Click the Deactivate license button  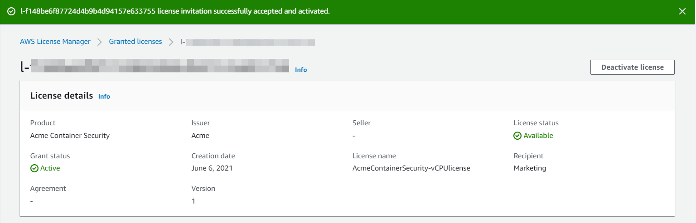[633, 67]
